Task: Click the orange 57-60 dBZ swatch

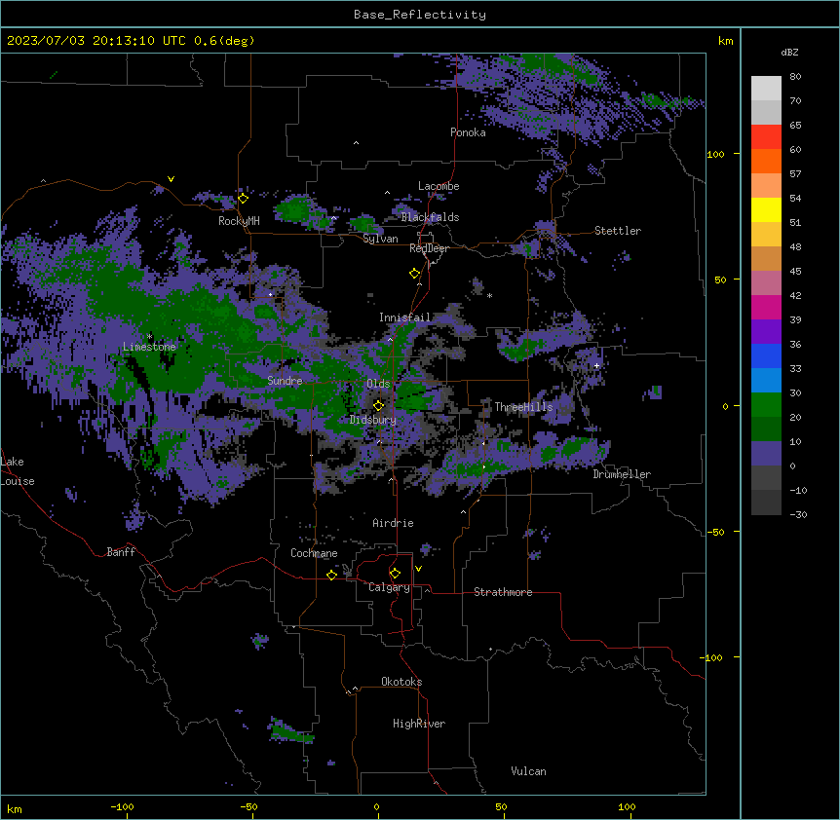Action: coord(766,161)
